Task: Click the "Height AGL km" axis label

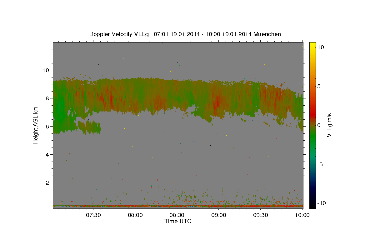Action: (x=36, y=126)
